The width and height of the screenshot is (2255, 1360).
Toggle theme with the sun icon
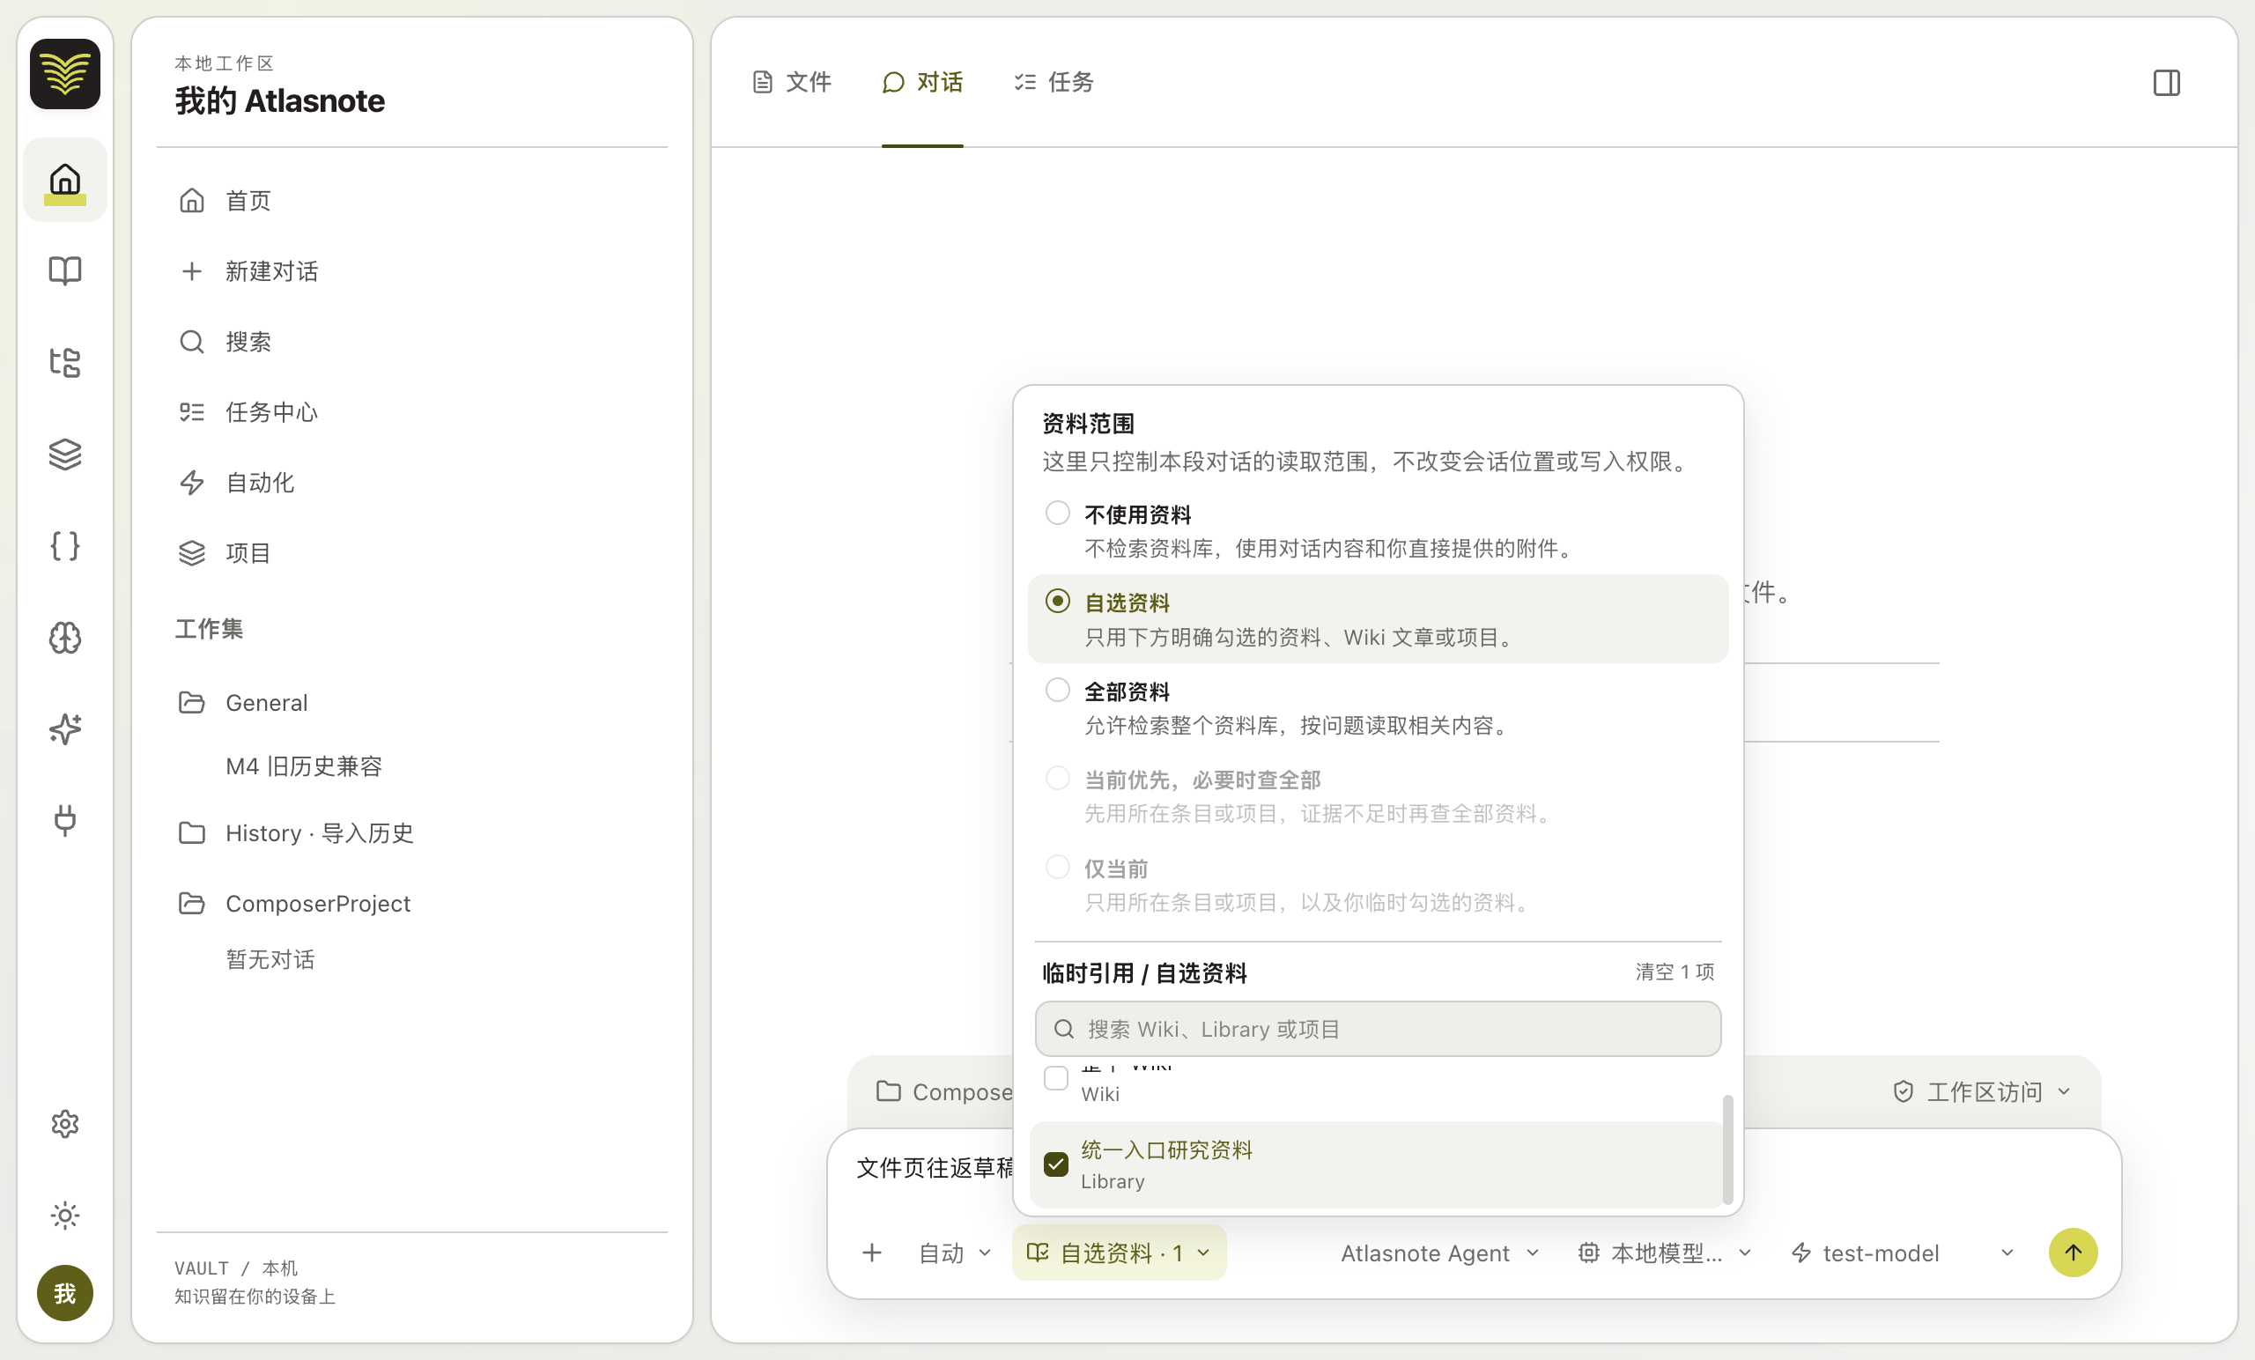pyautogui.click(x=65, y=1216)
